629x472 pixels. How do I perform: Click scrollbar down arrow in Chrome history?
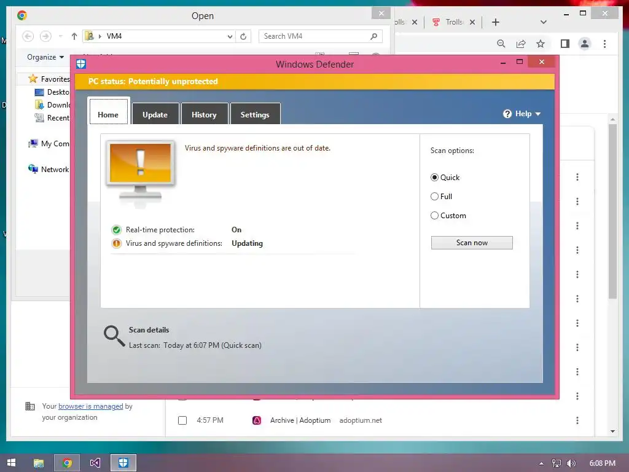click(612, 431)
